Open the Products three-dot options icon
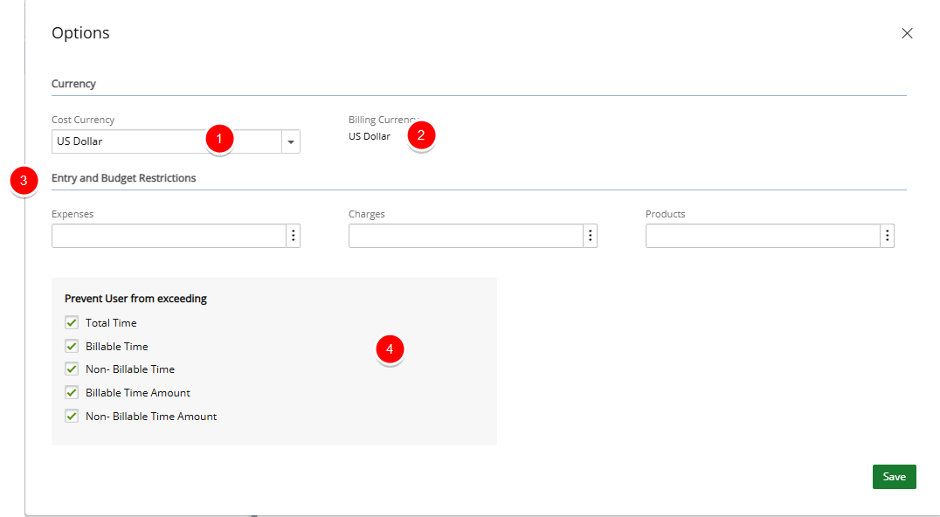Viewport: 940px width, 517px height. [888, 236]
